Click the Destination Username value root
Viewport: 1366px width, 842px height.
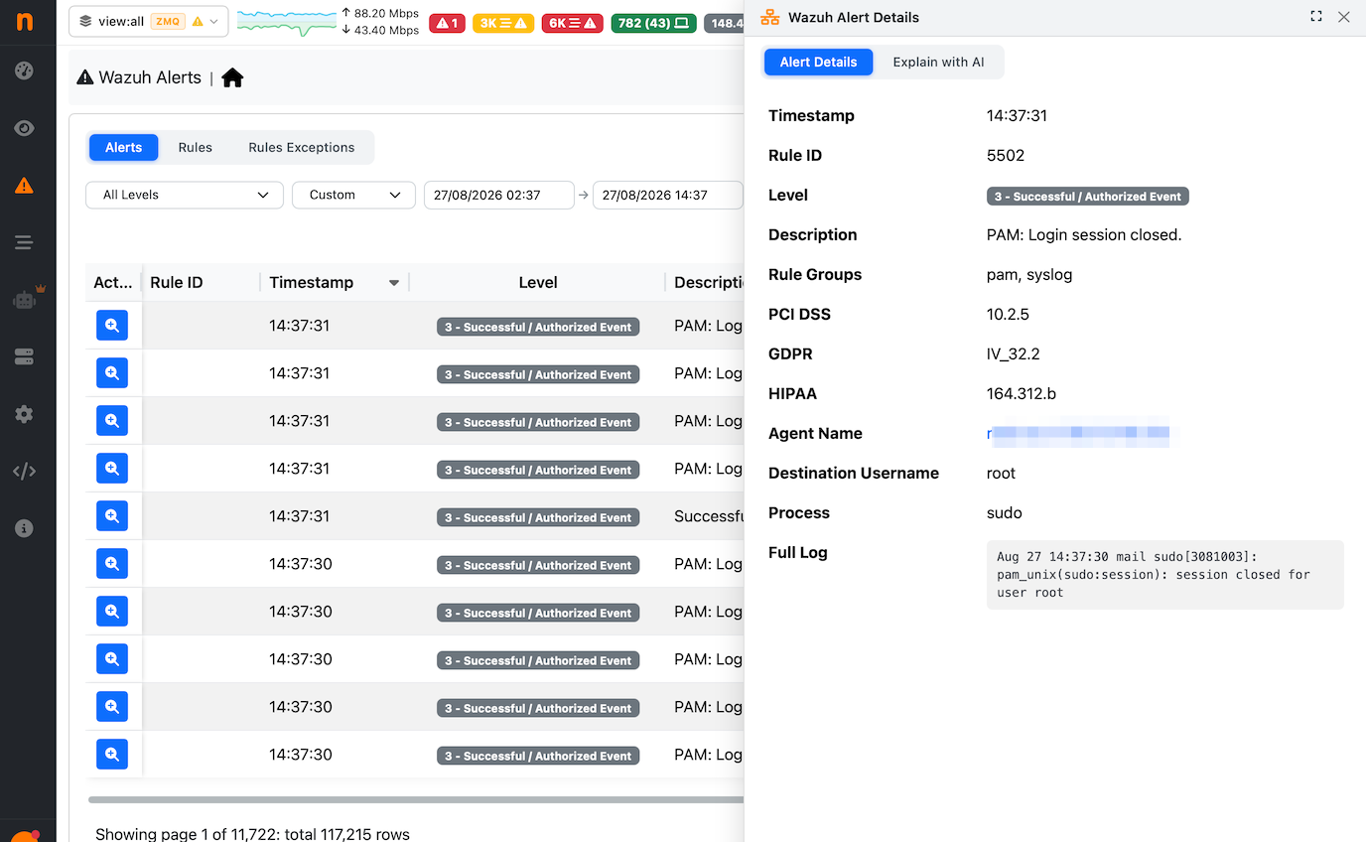(x=1002, y=474)
